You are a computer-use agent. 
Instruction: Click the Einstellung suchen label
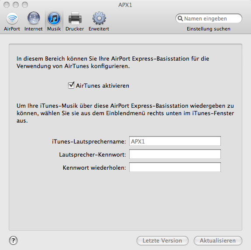[209, 29]
